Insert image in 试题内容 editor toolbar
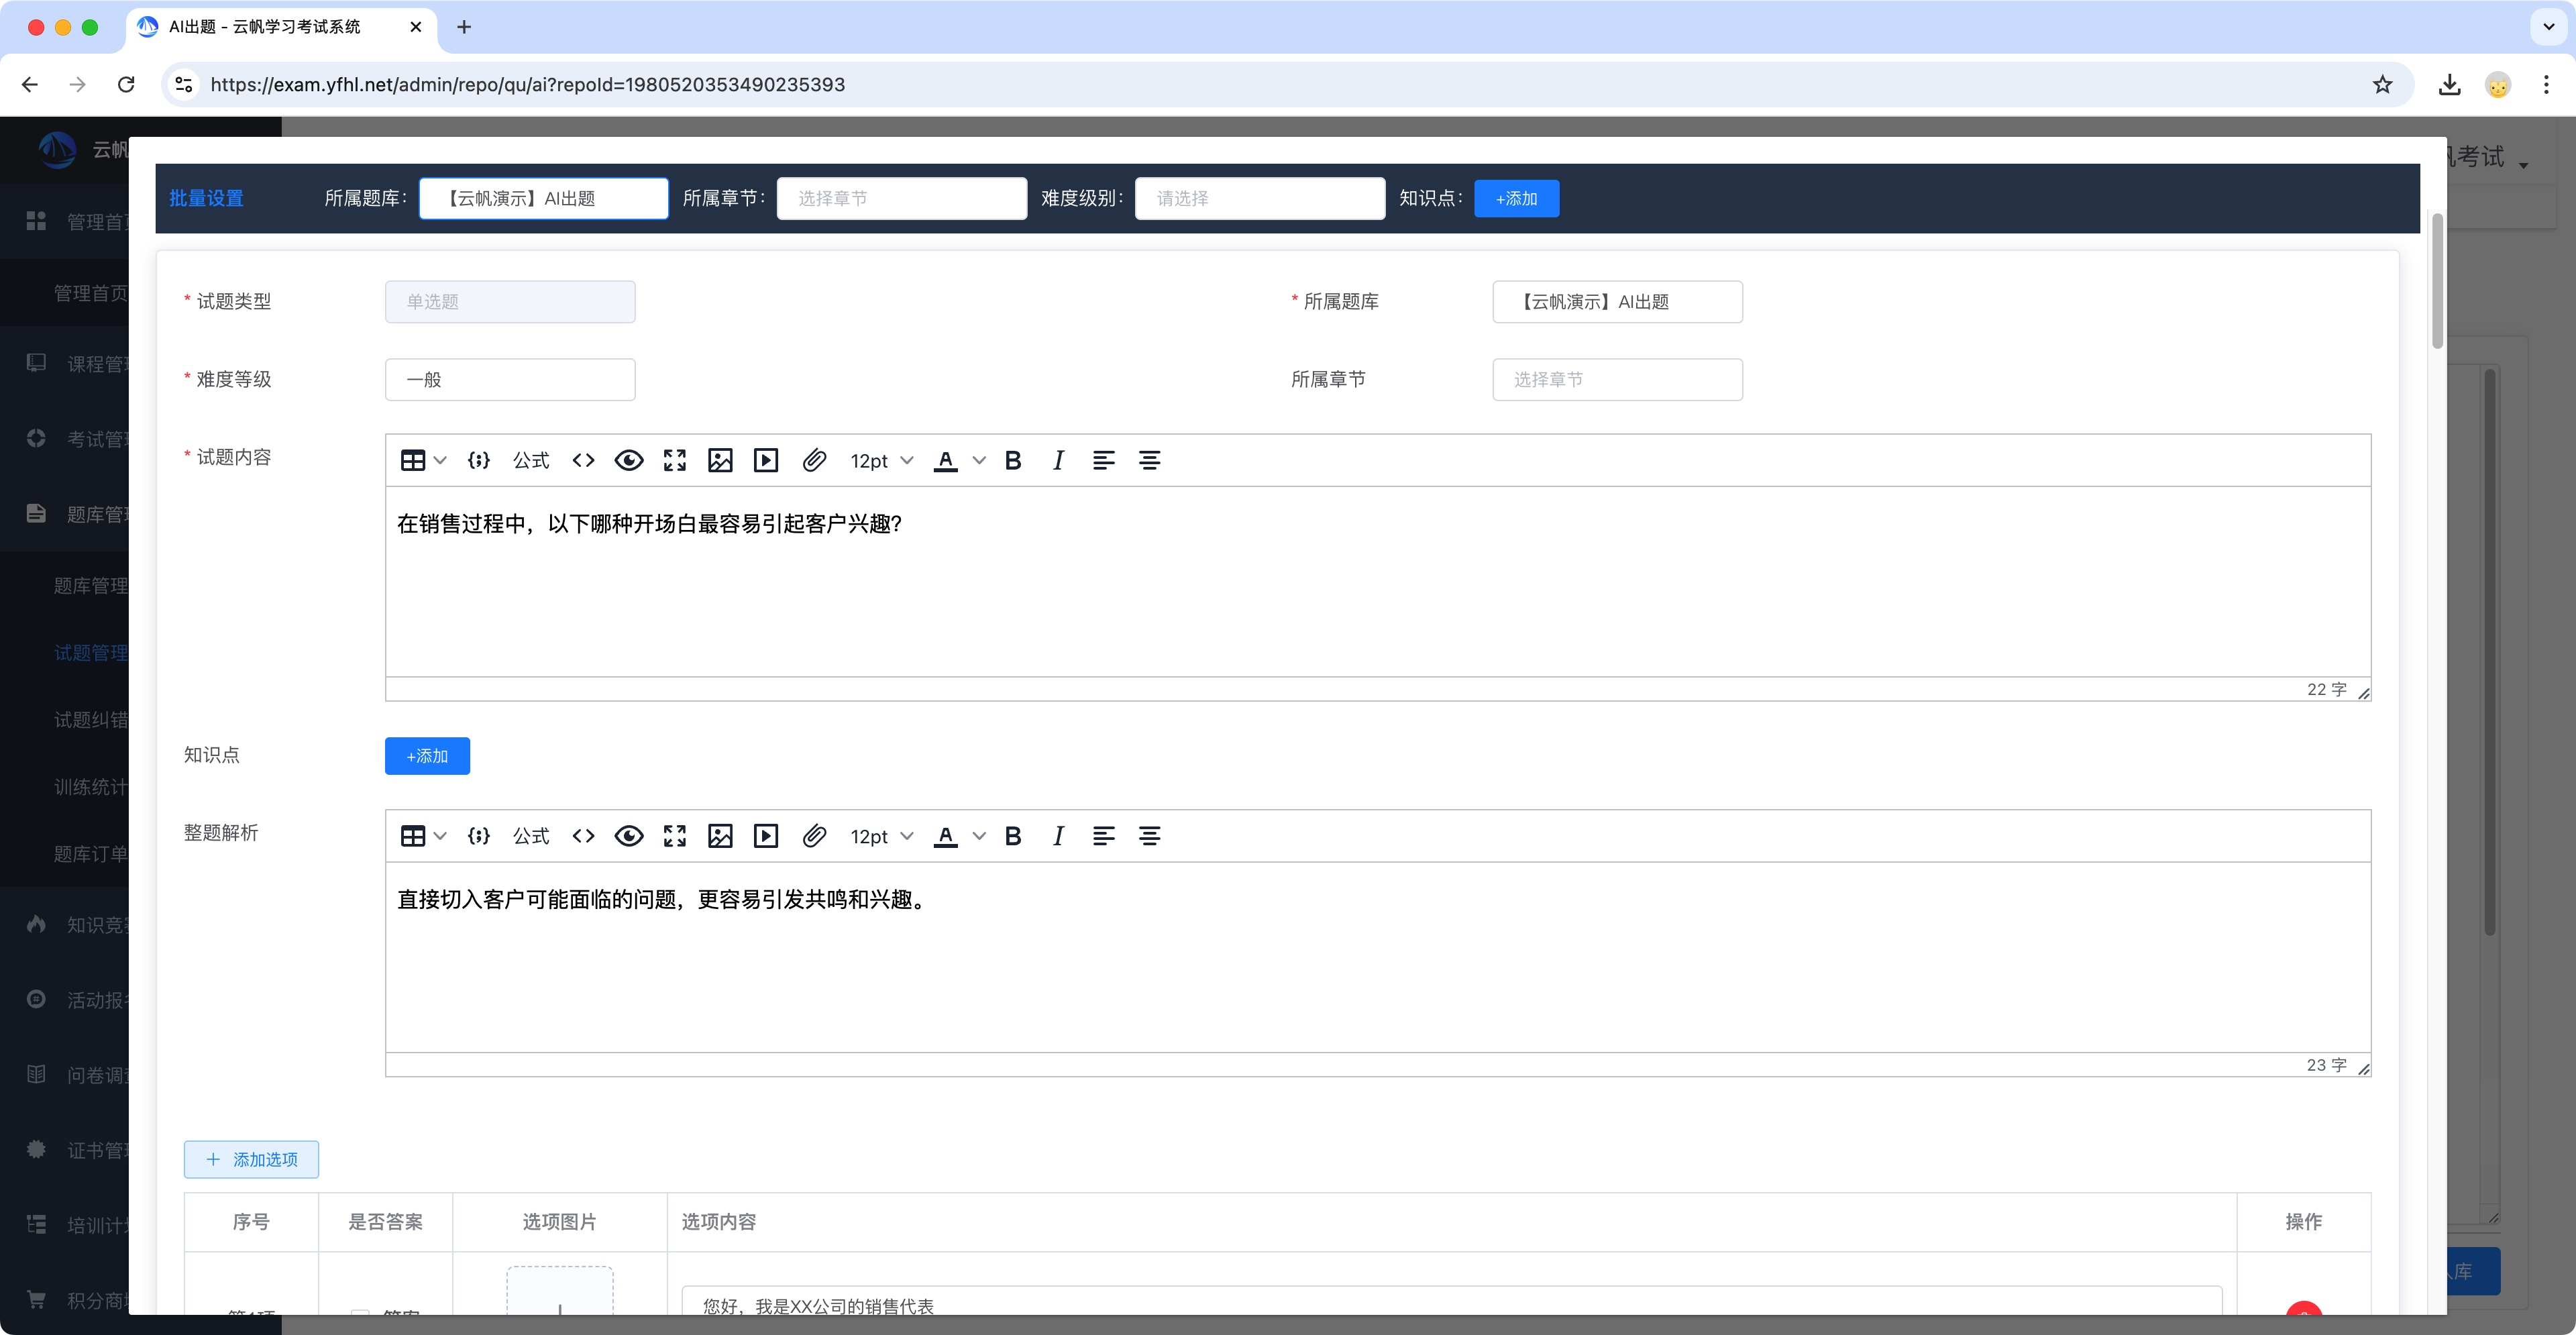This screenshot has height=1335, width=2576. [720, 460]
